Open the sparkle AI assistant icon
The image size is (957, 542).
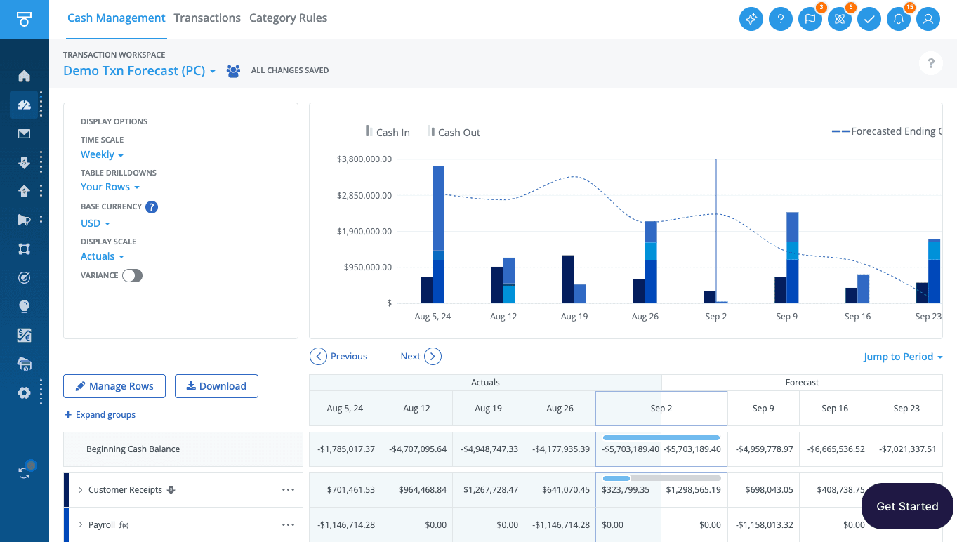click(x=751, y=20)
